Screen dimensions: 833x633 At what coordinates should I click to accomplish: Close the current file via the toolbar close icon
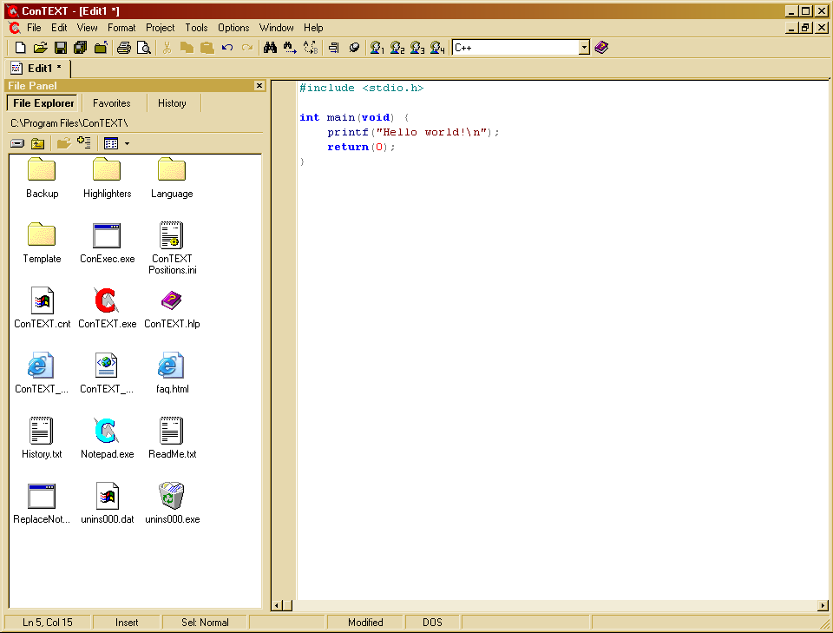tap(101, 48)
